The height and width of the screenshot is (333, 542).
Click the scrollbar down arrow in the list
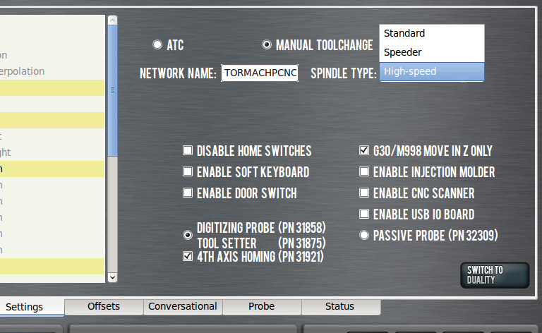click(x=112, y=277)
